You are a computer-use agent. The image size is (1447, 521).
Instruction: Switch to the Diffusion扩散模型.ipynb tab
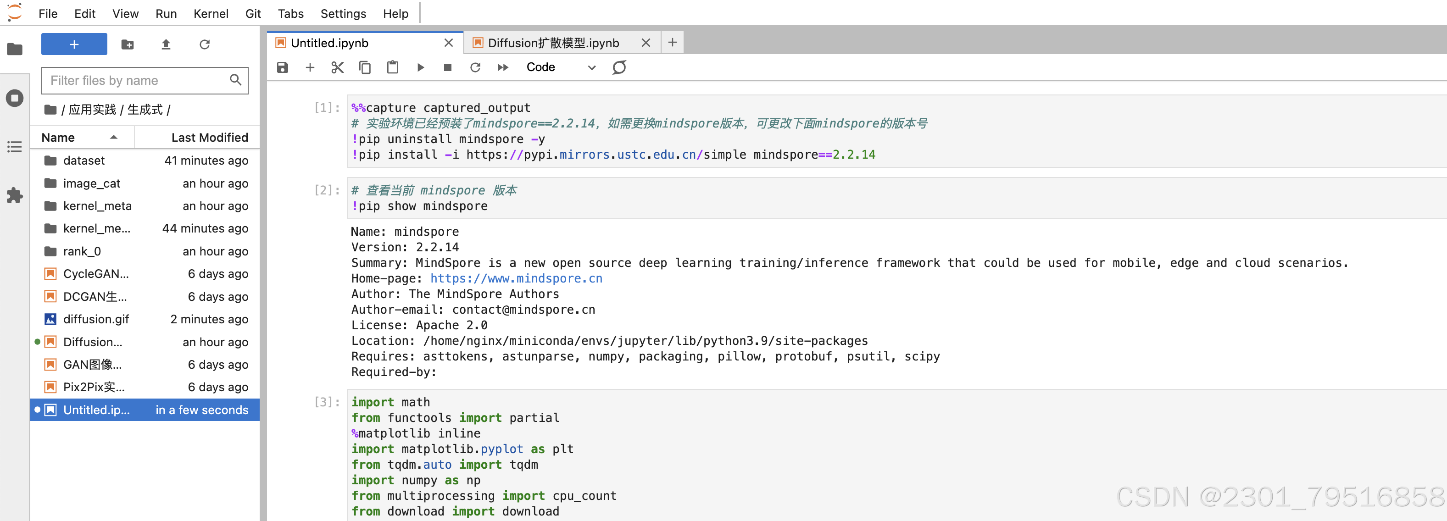pos(553,43)
